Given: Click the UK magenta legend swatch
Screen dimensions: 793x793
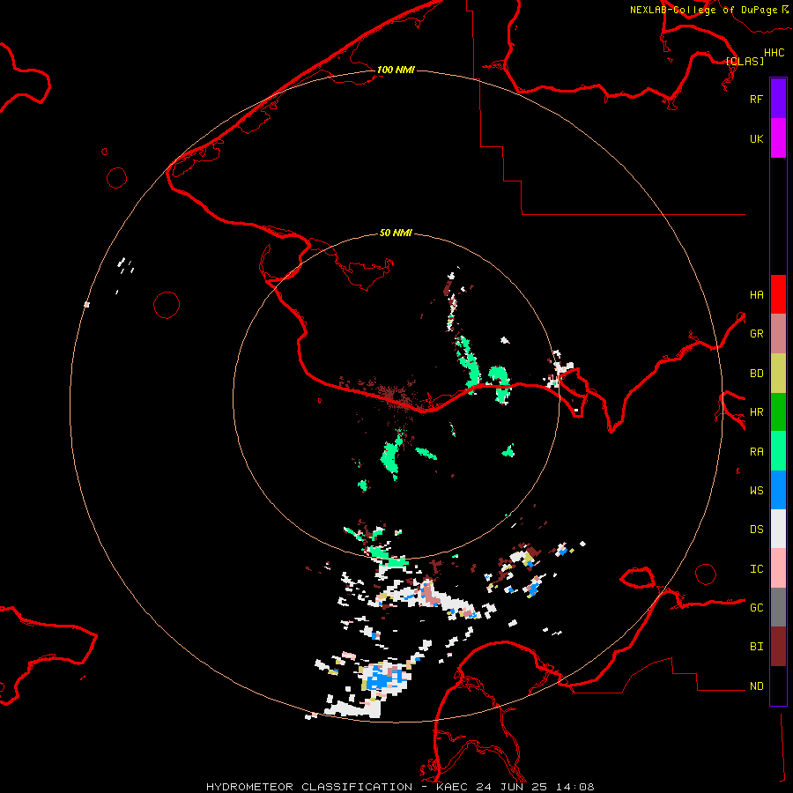Looking at the screenshot, I should (778, 138).
